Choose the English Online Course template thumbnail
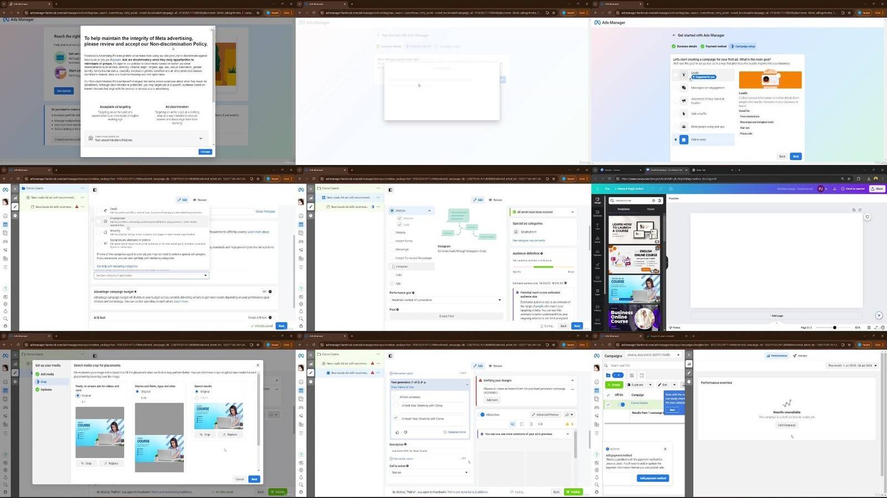This screenshot has width=887, height=498. pyautogui.click(x=635, y=259)
